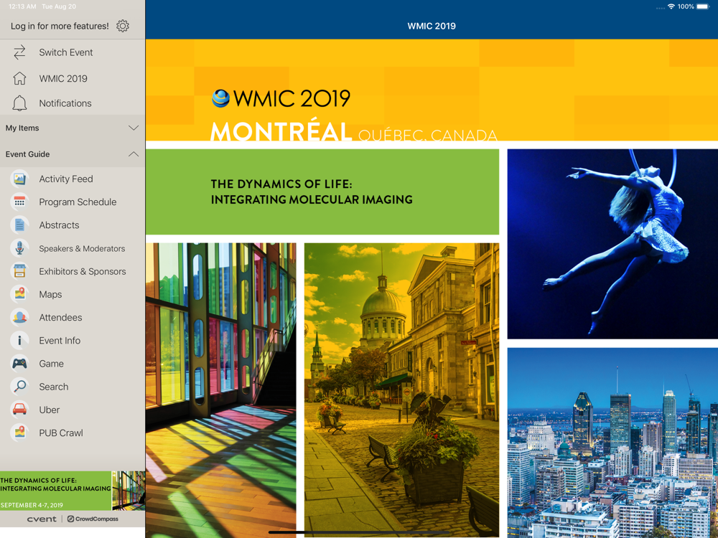
Task: Click the Abstracts document icon
Action: click(19, 225)
